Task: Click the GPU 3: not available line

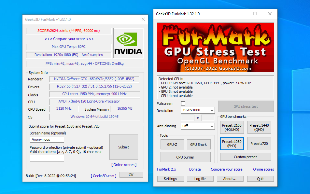Action: [x=176, y=91]
